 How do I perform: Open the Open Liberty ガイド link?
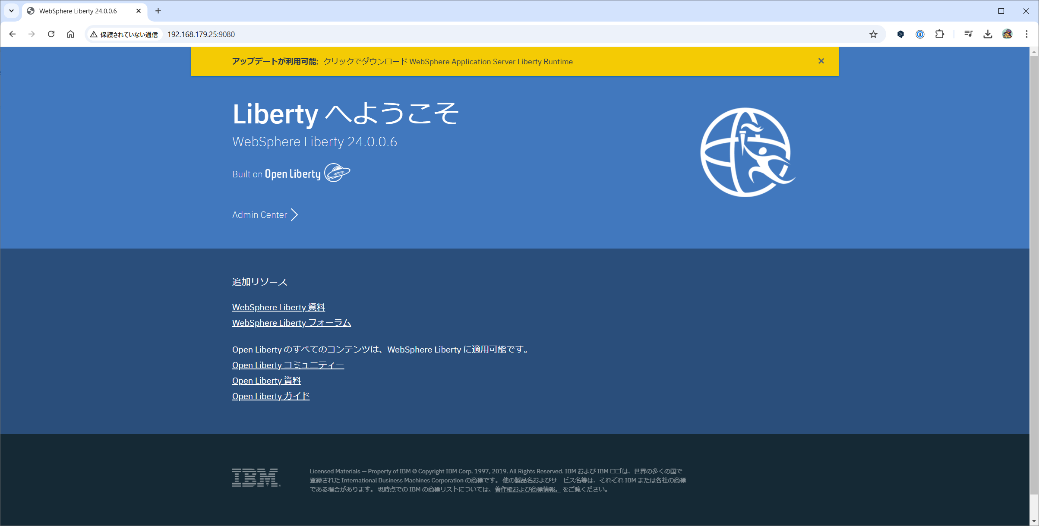271,396
